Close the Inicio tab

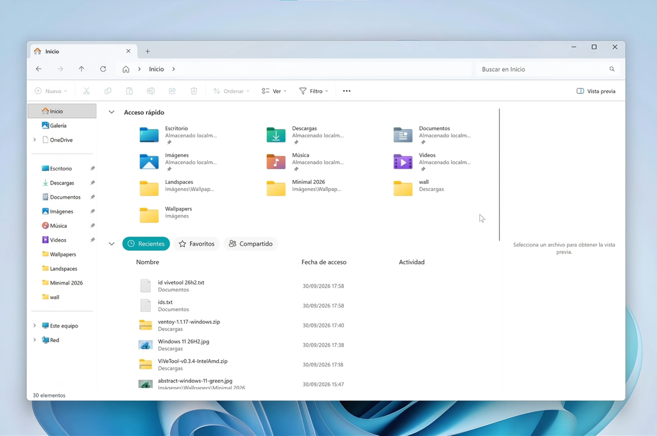(x=128, y=51)
